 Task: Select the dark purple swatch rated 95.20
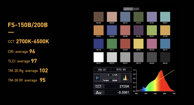[138, 30]
